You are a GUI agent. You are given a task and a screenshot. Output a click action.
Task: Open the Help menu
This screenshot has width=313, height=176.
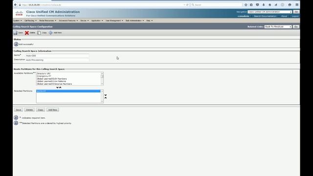(x=149, y=21)
